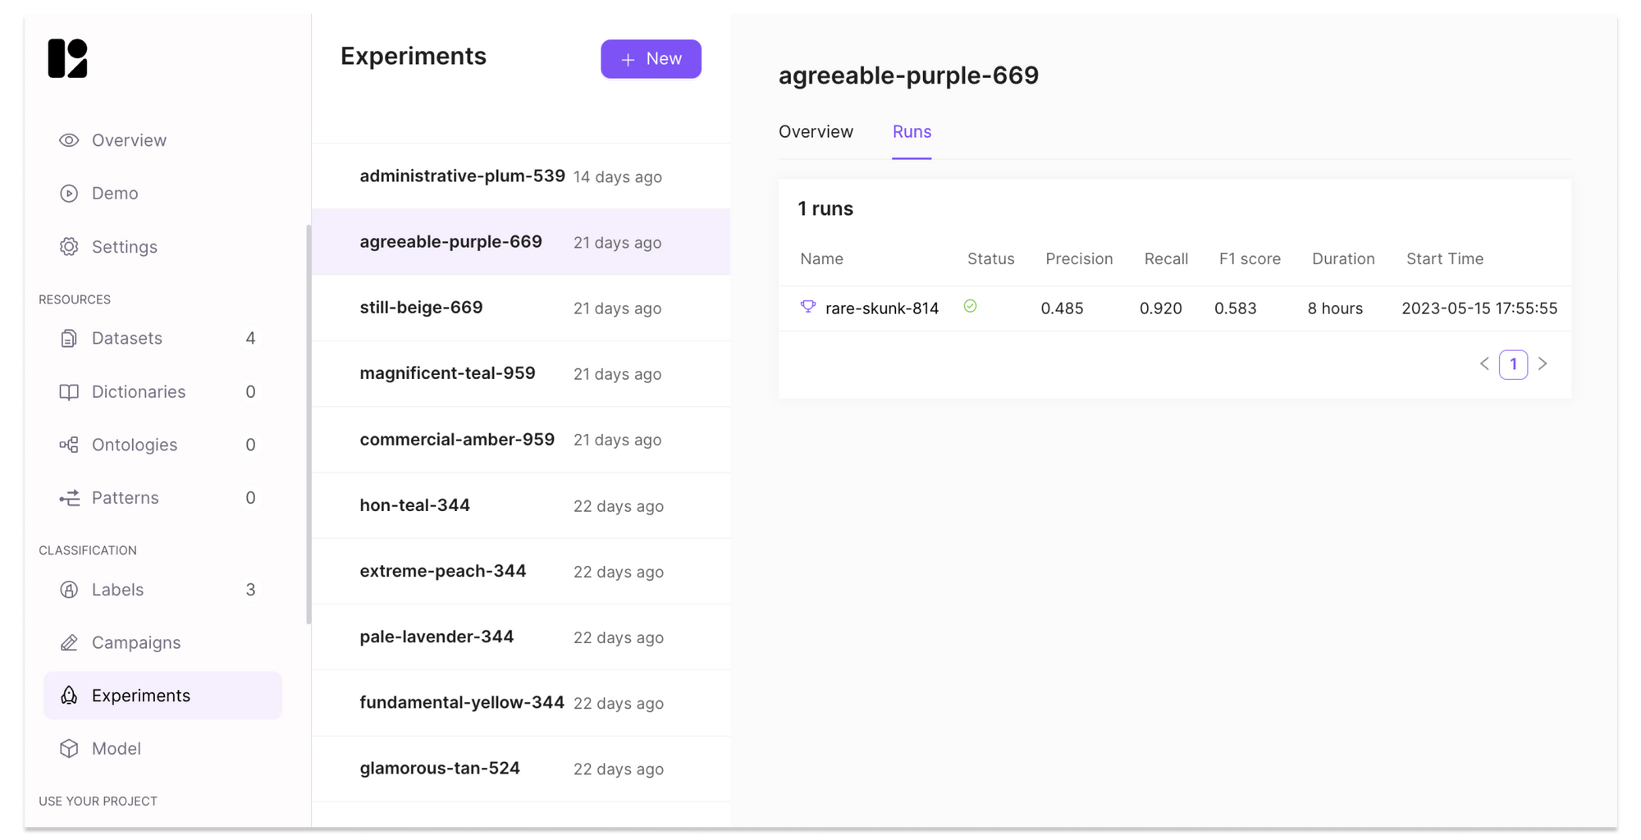Click the Labels classification icon
This screenshot has width=1641, height=840.
pos(69,589)
